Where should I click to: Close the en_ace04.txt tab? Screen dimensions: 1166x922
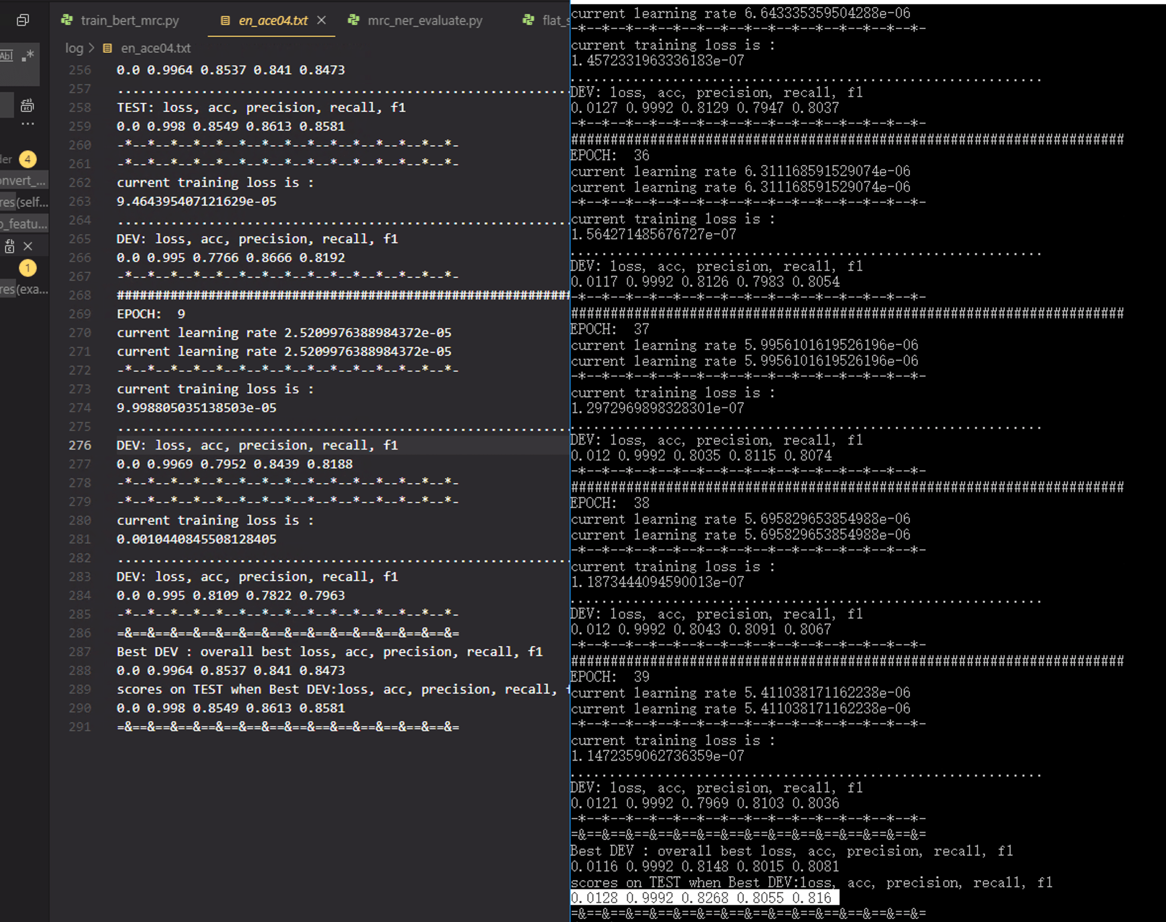(321, 21)
